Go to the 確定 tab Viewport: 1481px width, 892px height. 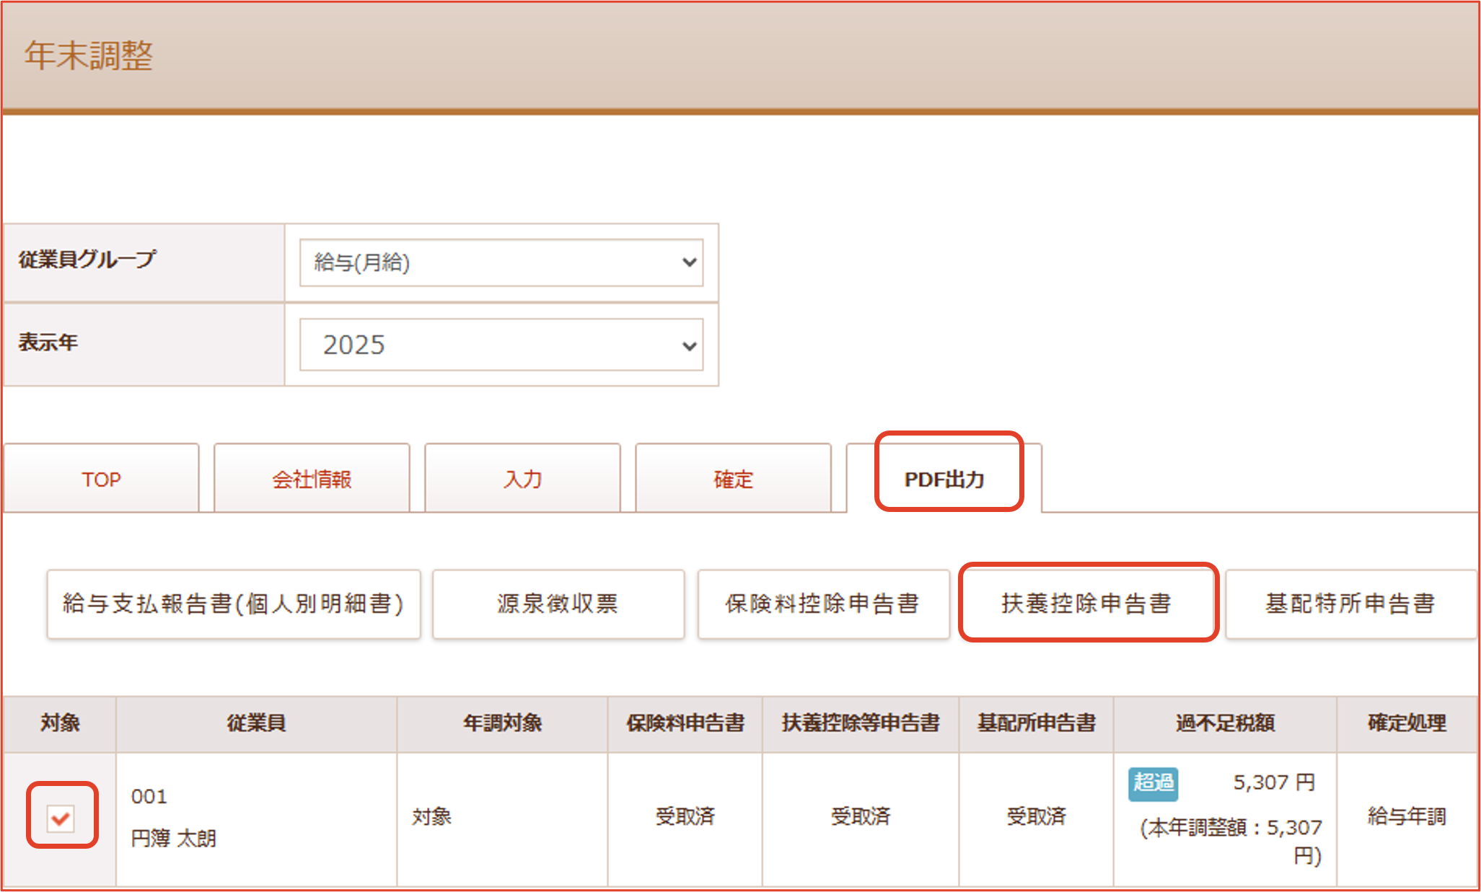pos(733,479)
